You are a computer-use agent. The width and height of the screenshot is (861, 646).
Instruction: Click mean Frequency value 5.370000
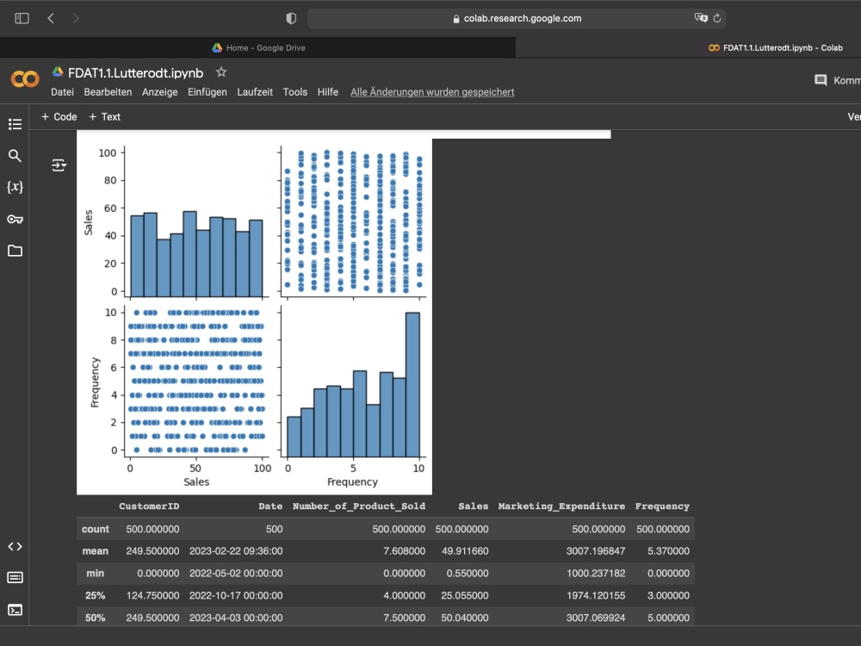pos(668,551)
